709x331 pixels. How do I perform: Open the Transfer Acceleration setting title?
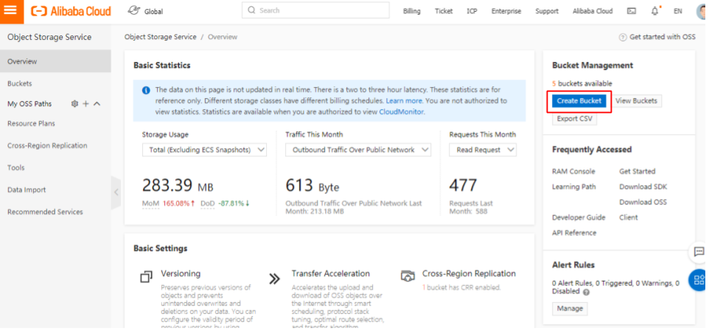330,273
